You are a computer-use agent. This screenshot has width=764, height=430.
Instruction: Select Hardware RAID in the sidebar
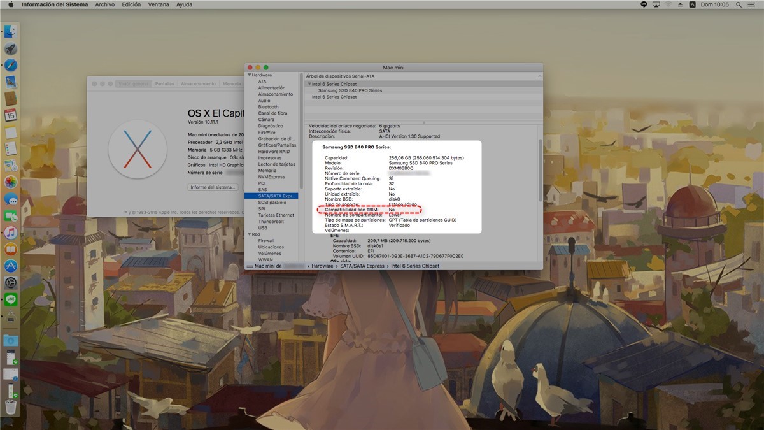pos(273,152)
